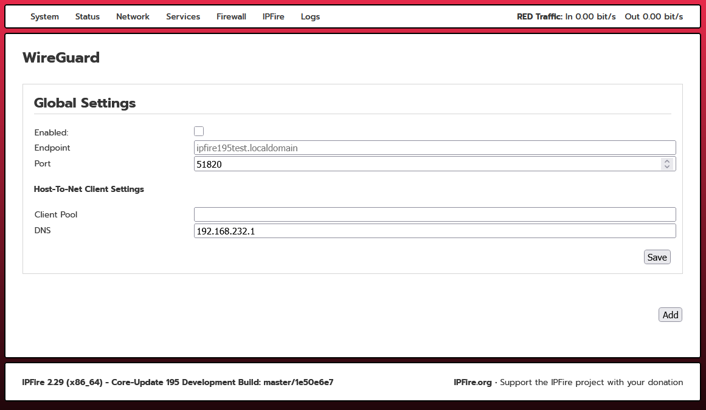Focus the Endpoint input field
The width and height of the screenshot is (706, 410).
pyautogui.click(x=435, y=148)
